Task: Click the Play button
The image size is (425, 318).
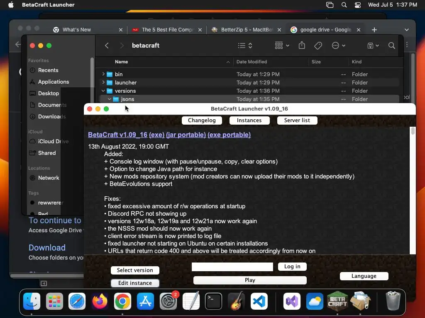Action: tap(250, 280)
